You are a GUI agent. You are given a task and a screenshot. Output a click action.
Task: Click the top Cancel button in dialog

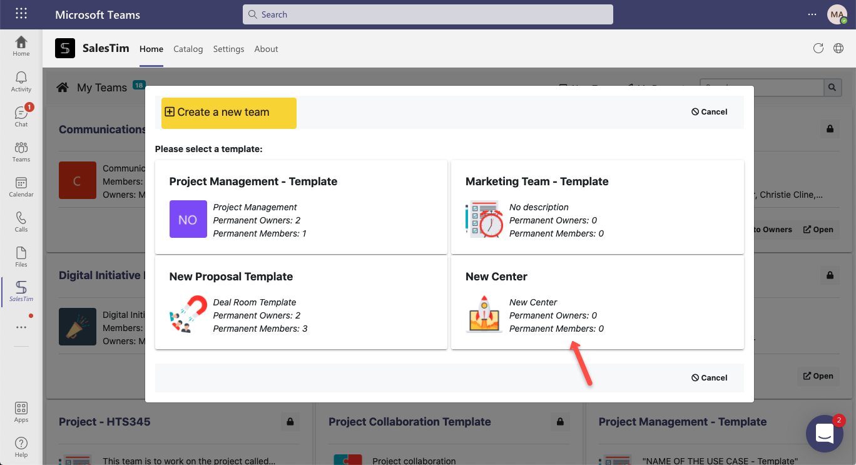tap(710, 112)
